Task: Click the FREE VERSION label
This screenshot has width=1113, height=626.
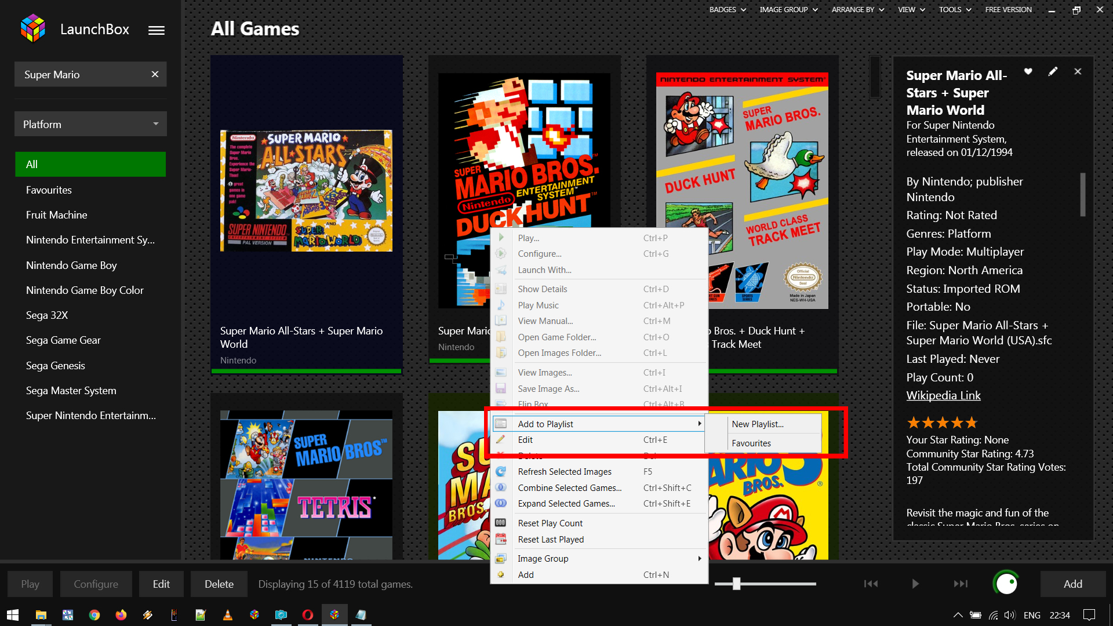Action: [x=1008, y=9]
